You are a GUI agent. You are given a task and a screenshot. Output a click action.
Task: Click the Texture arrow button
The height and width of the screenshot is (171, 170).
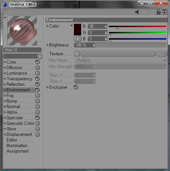tap(77, 54)
